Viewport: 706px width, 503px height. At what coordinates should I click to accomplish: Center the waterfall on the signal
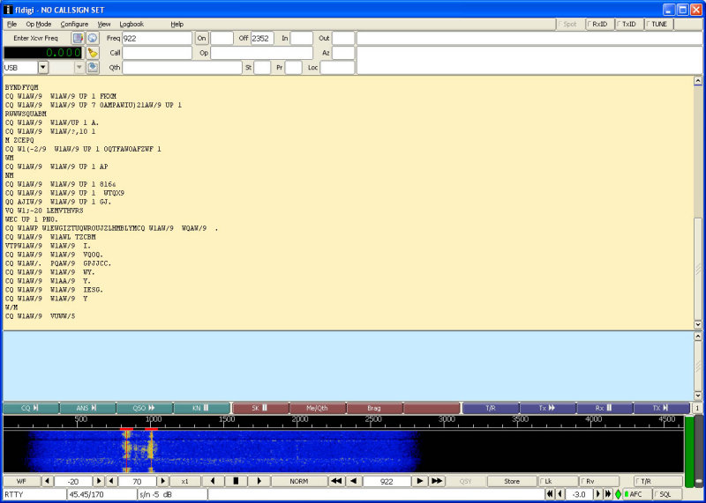tap(236, 482)
